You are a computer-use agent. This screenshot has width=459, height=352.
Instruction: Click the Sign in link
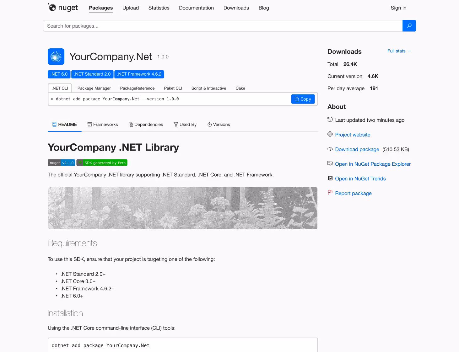coord(398,8)
